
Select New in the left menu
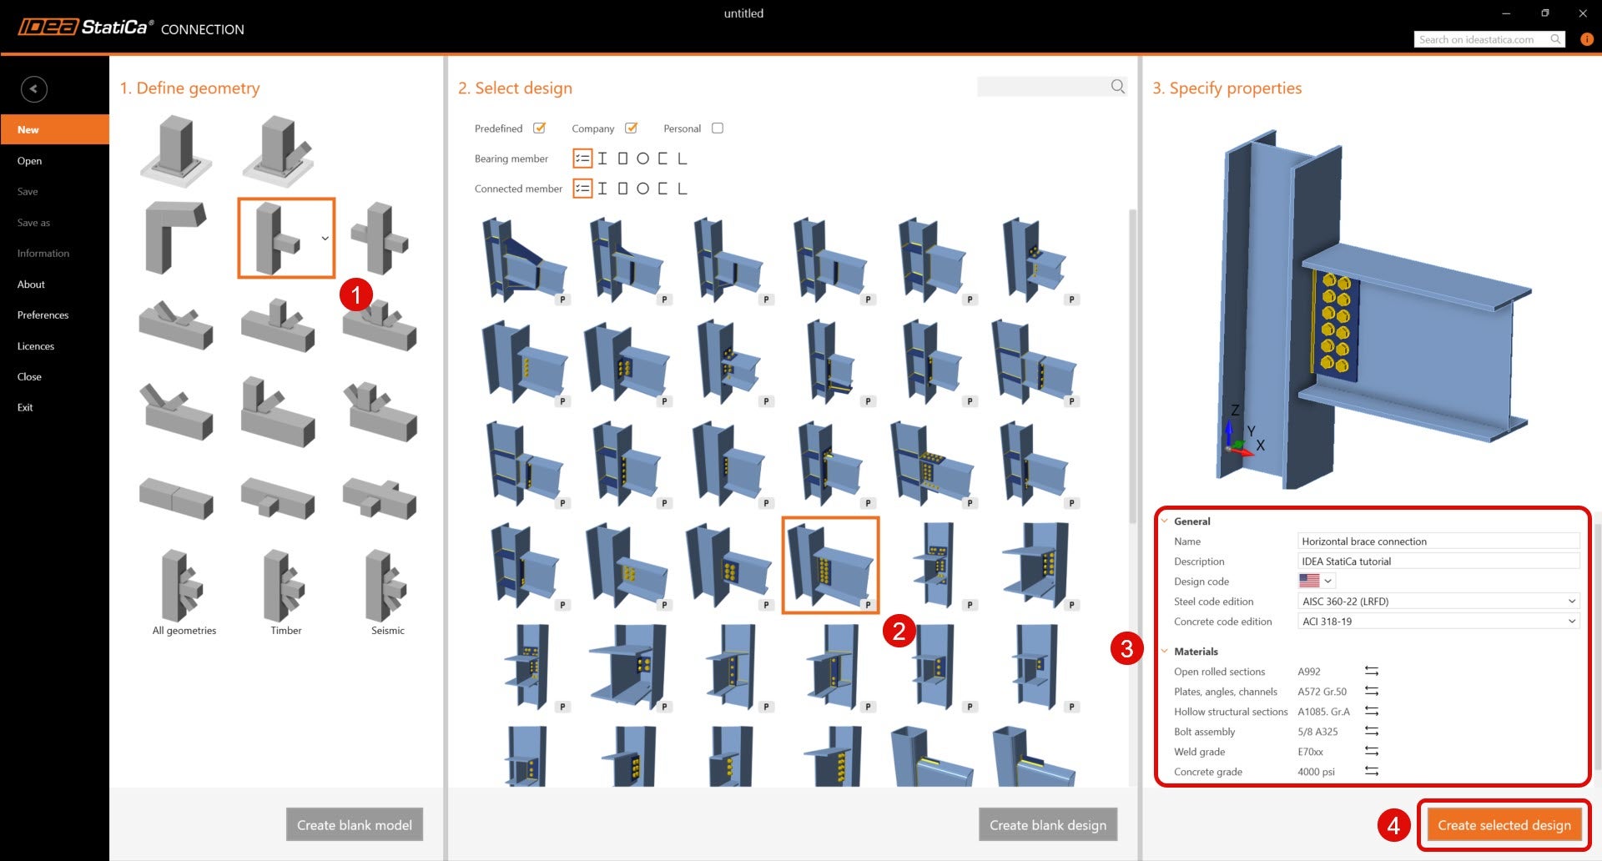coord(55,129)
